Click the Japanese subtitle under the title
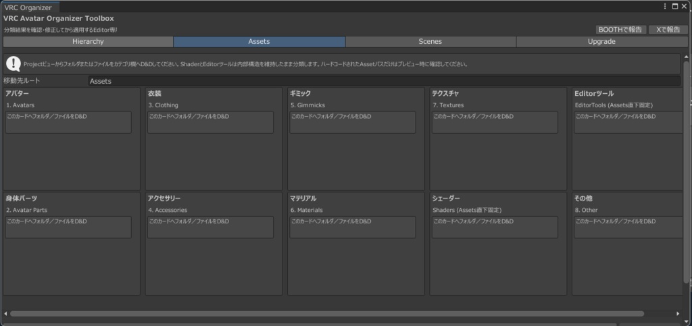 click(x=60, y=30)
